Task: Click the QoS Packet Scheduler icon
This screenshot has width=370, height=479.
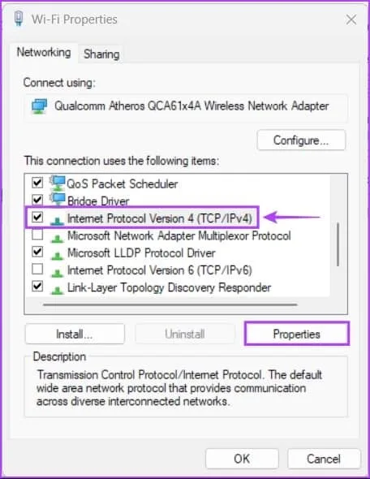Action: [58, 183]
